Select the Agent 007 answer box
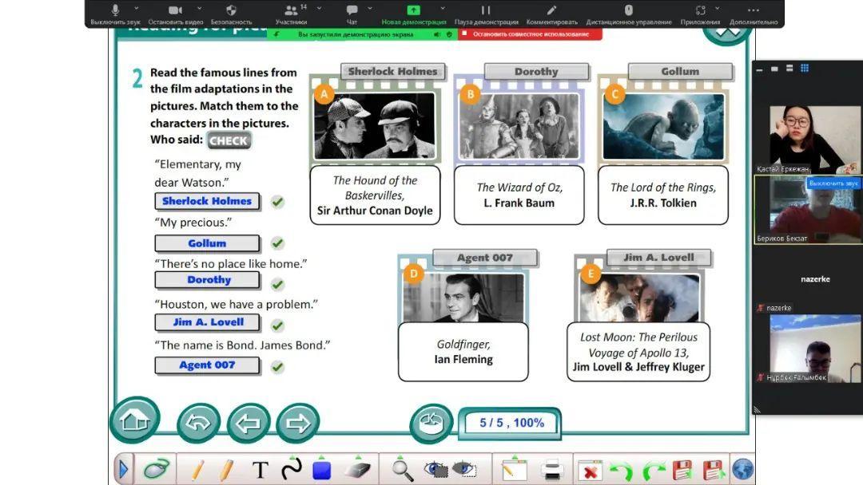863x485 pixels. (x=207, y=365)
